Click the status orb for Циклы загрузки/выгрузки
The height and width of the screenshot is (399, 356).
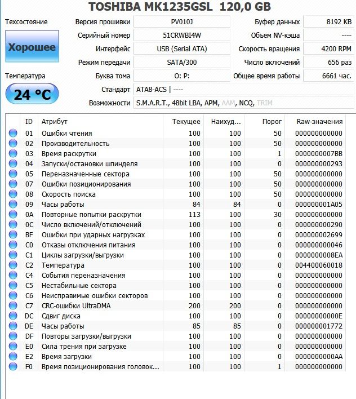point(13,255)
